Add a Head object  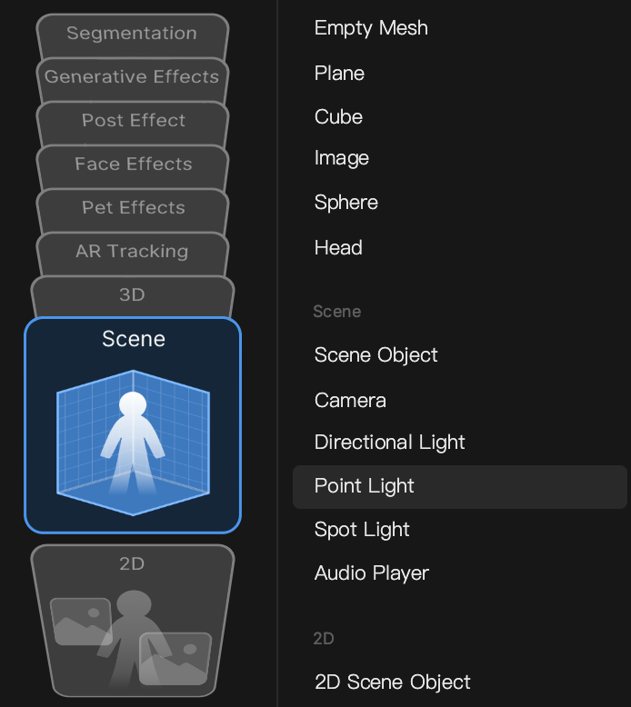click(x=338, y=248)
